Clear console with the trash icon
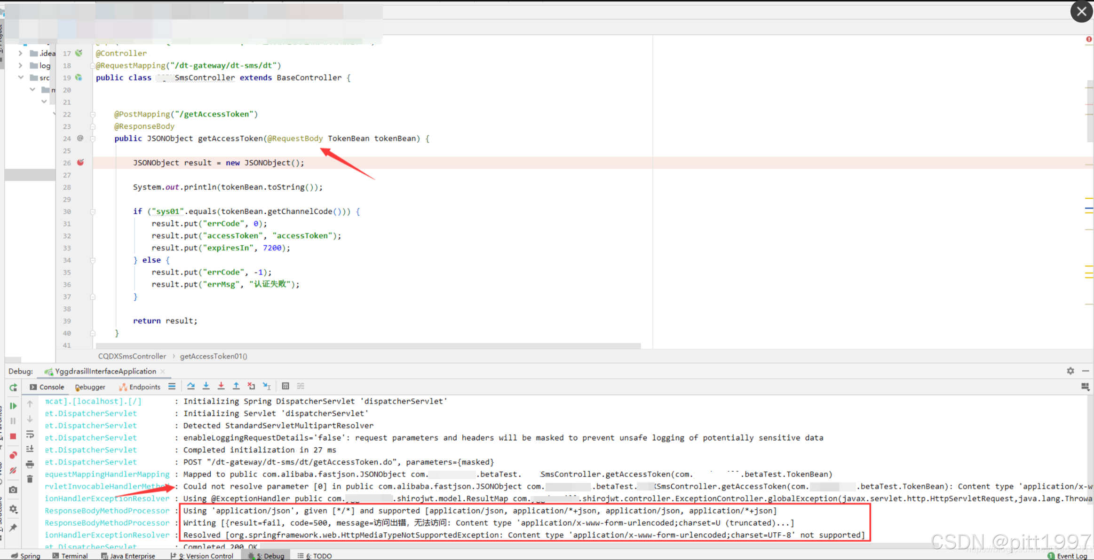 tap(30, 479)
